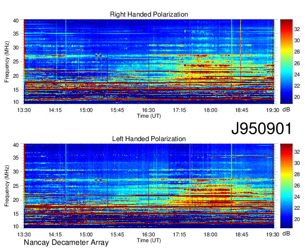The height and width of the screenshot is (248, 305).
Task: Click the 24 value on Right Handed color bar
Action: point(297,75)
